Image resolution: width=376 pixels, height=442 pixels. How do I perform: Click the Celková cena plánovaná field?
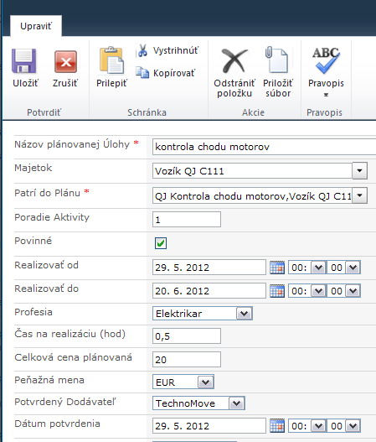(x=187, y=360)
